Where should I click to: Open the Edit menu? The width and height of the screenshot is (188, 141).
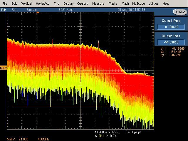pos(14,4)
